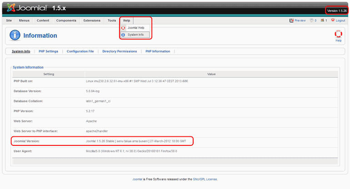Click the Value column header
This screenshot has width=350, height=189.
tap(211, 74)
